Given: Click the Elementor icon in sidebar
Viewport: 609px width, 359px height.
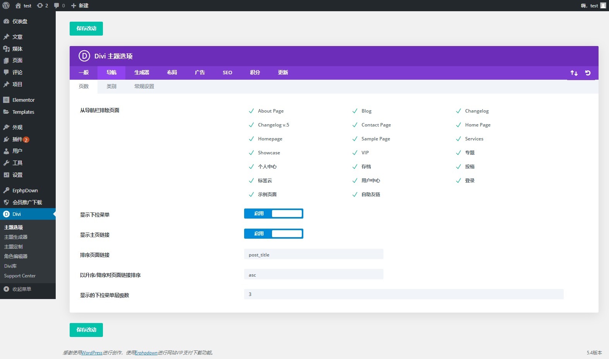Looking at the screenshot, I should [6, 100].
